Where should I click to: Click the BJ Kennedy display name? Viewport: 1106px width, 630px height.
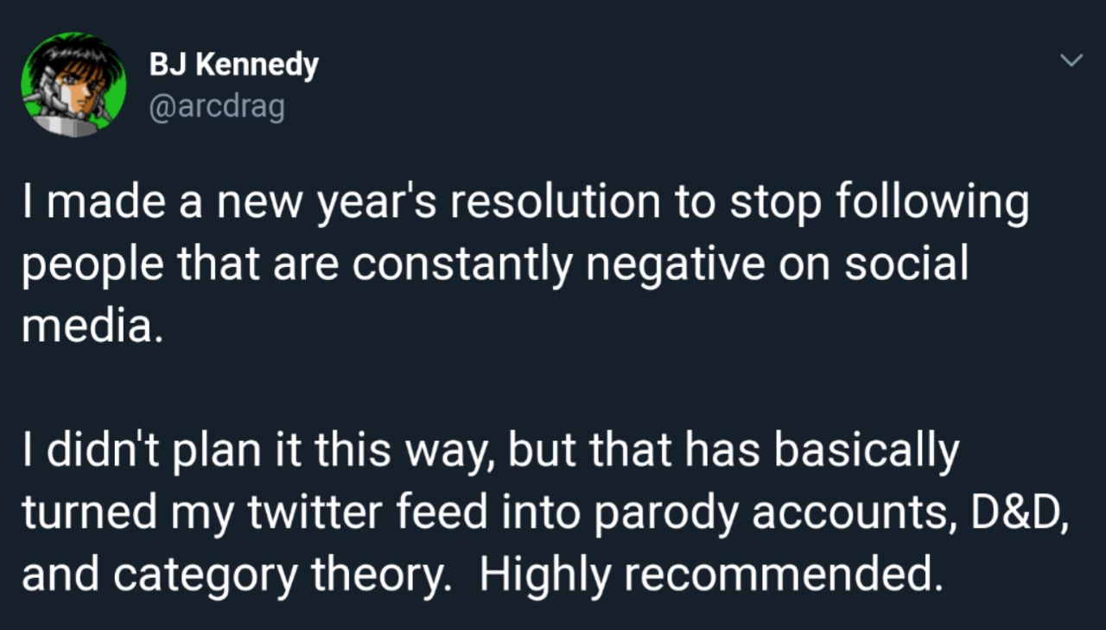(233, 64)
